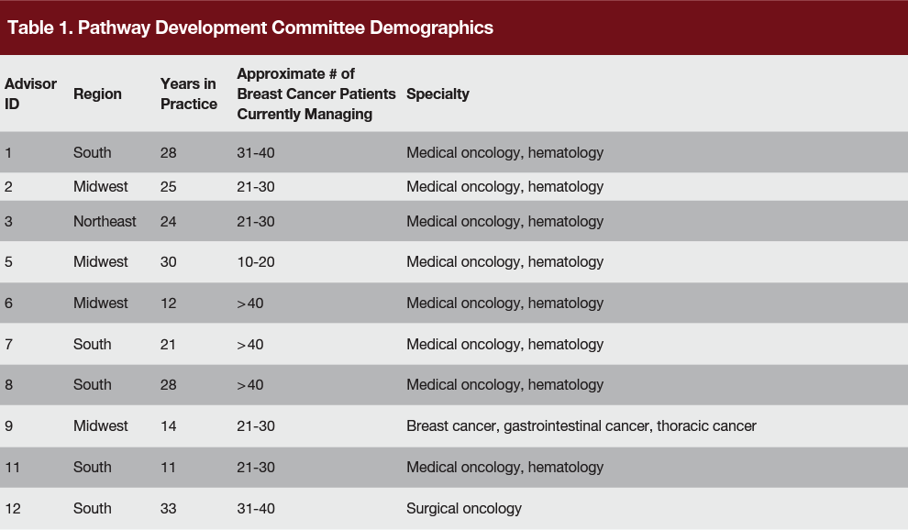Image resolution: width=908 pixels, height=530 pixels.
Task: Click the gastrointestinal cancer specialty cell
Action: tap(581, 426)
